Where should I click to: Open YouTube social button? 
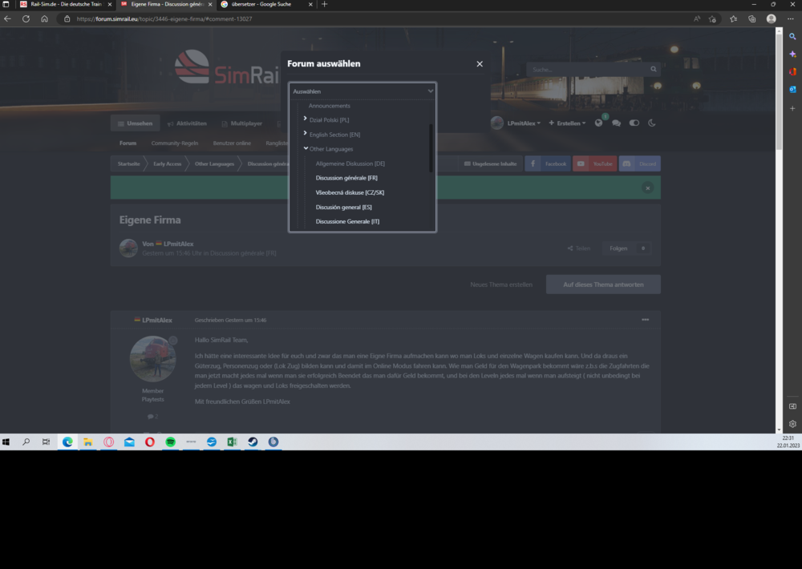pyautogui.click(x=595, y=163)
